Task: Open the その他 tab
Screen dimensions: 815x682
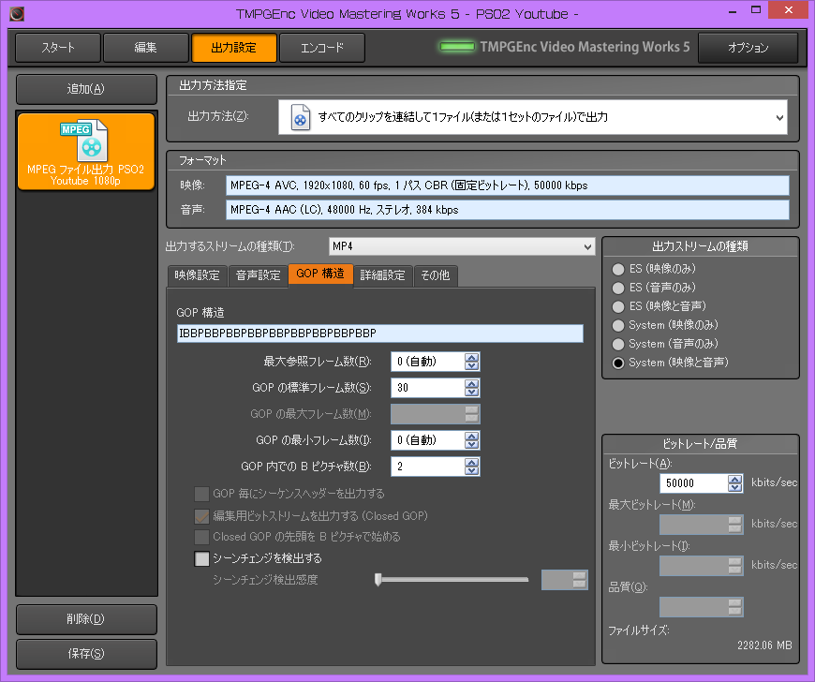Action: pyautogui.click(x=436, y=275)
